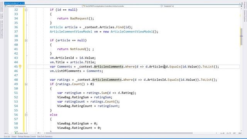Click line number 47 in the margin
The width and height of the screenshot is (247, 139).
click(x=16, y=75)
